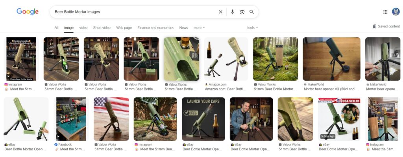Click the Google logo
Screen dimensions: 403x157
point(28,12)
